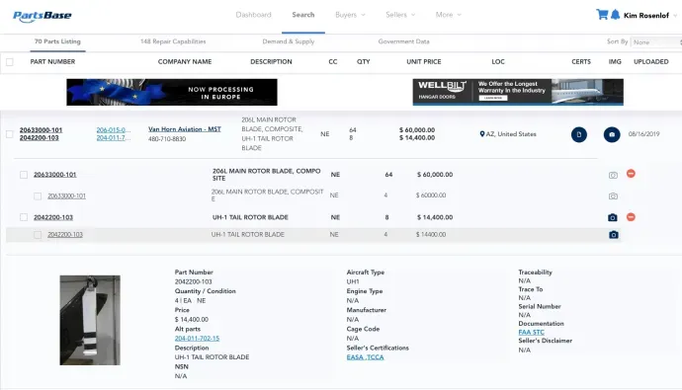Open the notifications bell
The image size is (682, 390).
click(615, 15)
